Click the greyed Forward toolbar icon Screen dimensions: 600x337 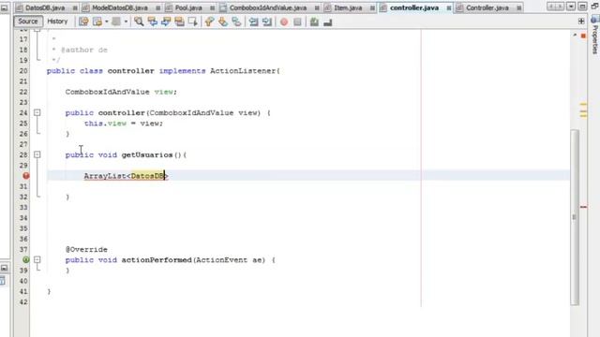(116, 22)
